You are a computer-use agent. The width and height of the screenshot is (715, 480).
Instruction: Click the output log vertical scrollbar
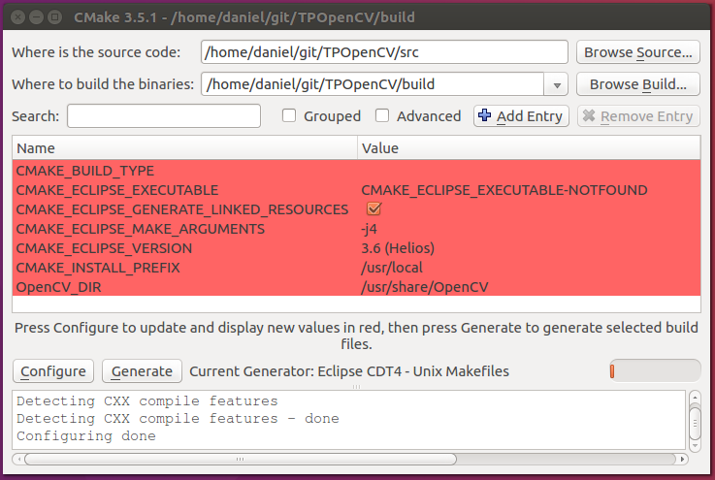695,423
